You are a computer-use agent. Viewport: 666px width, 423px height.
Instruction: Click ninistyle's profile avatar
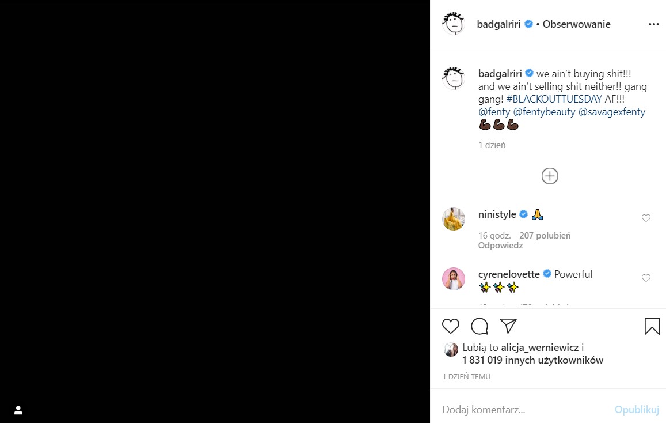coord(454,219)
